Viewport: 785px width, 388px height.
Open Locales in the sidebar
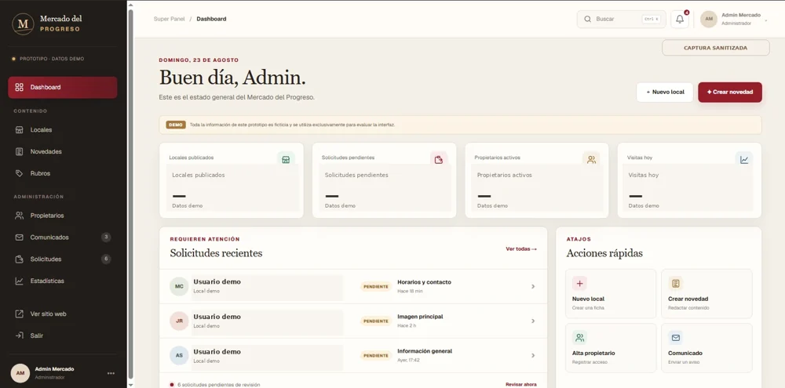pyautogui.click(x=63, y=130)
